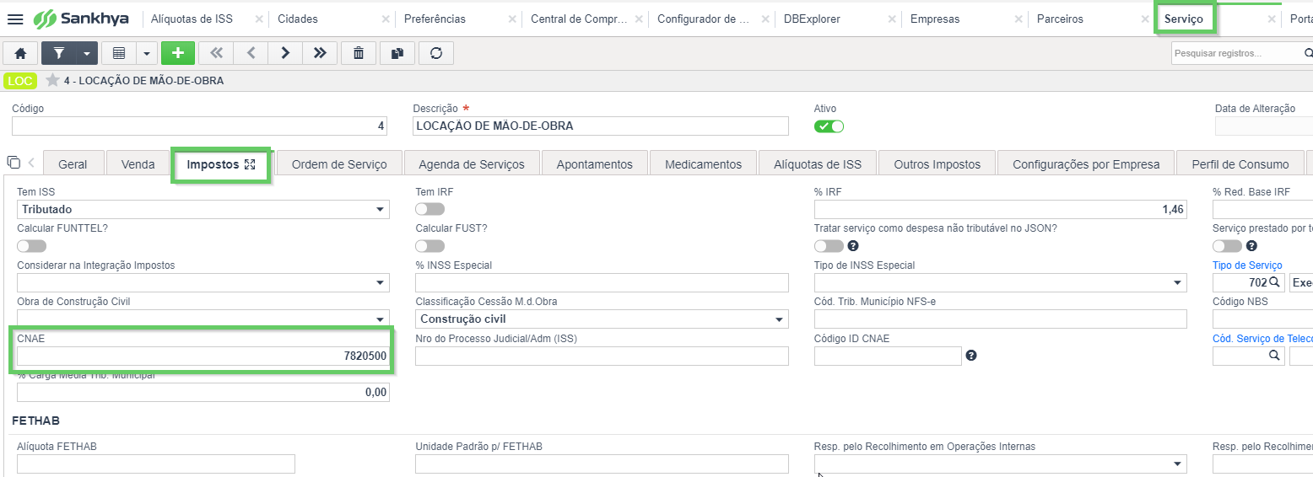
Task: Go to the previous record
Action: tap(251, 53)
